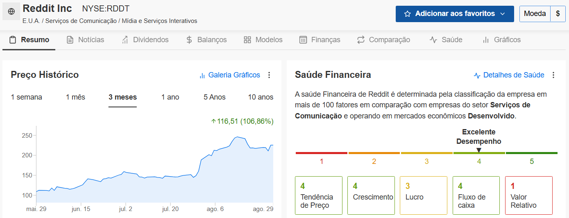Click the document icon on Notícias tab
Screen dimensions: 569x218
click(x=70, y=40)
